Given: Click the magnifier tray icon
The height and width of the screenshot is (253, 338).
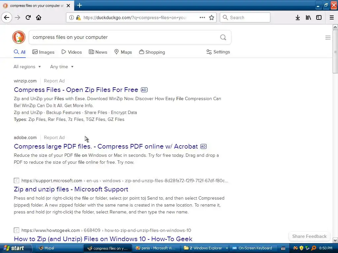Looking at the screenshot, I should 314,248.
